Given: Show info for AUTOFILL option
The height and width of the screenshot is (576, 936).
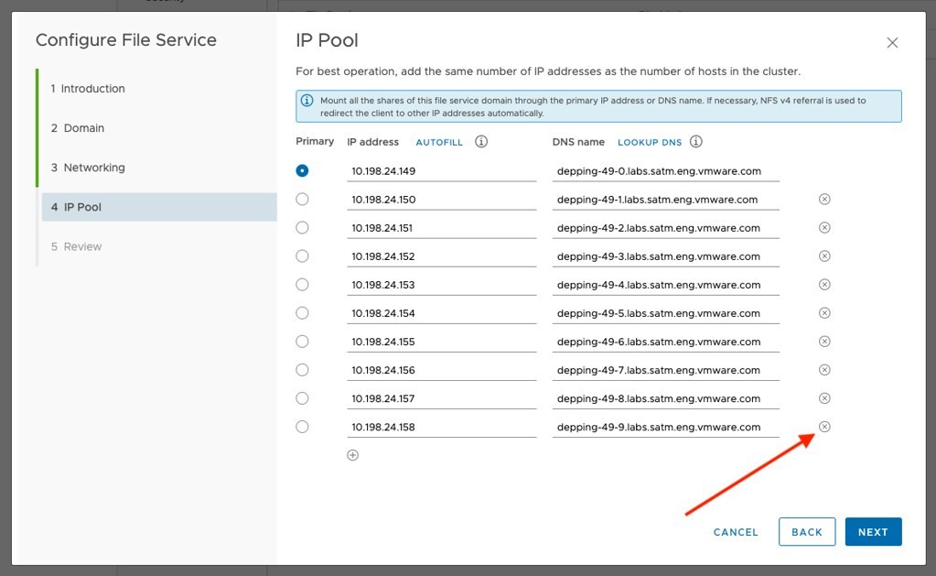Looking at the screenshot, I should tap(481, 142).
